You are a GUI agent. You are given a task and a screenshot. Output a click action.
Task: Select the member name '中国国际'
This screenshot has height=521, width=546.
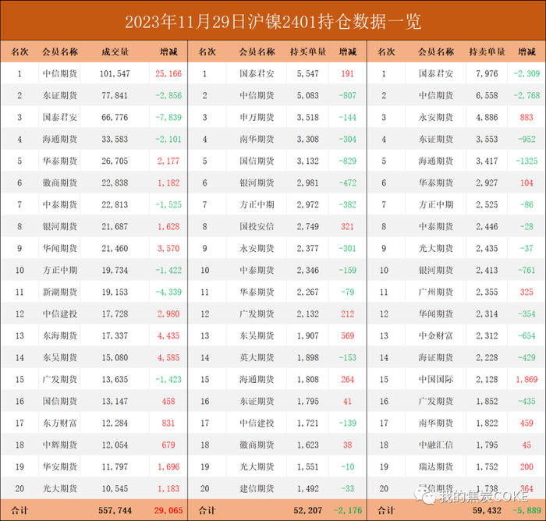(x=436, y=380)
